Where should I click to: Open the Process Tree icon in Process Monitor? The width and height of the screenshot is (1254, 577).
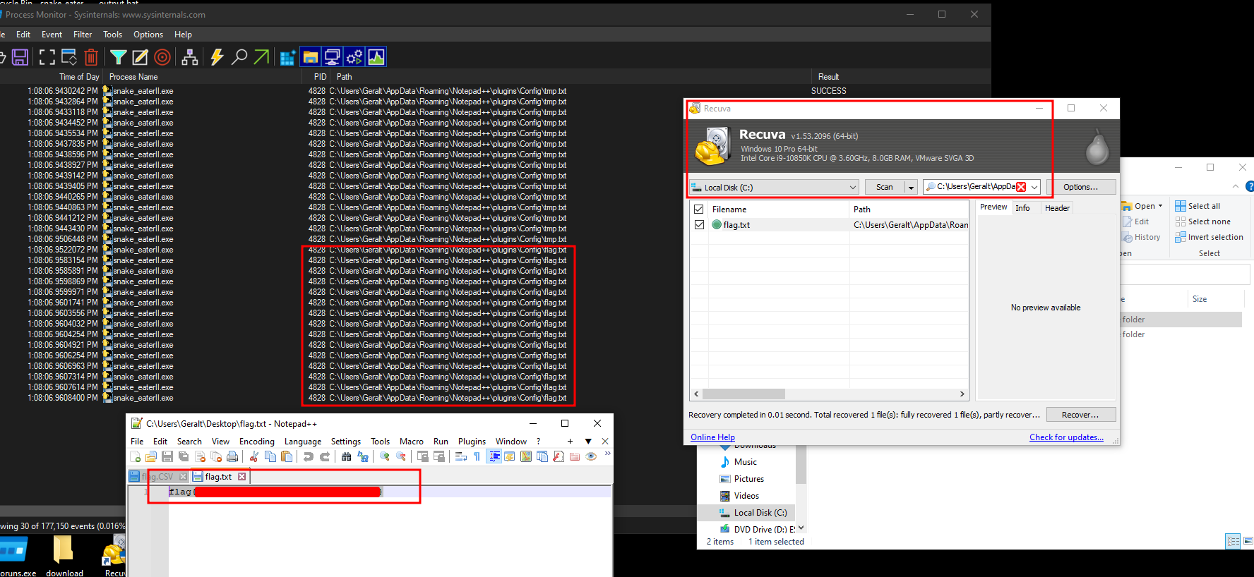(x=190, y=57)
